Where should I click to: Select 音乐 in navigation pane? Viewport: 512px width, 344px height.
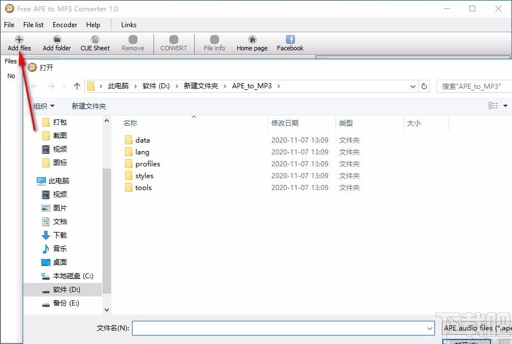[x=54, y=248]
